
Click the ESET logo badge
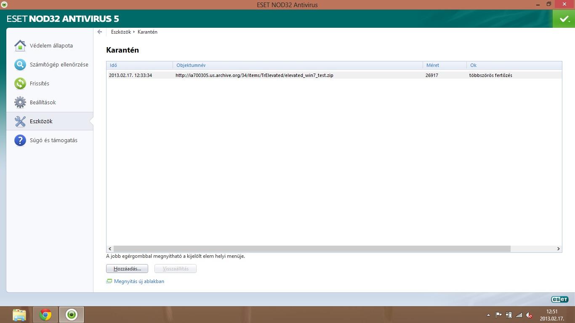click(559, 299)
